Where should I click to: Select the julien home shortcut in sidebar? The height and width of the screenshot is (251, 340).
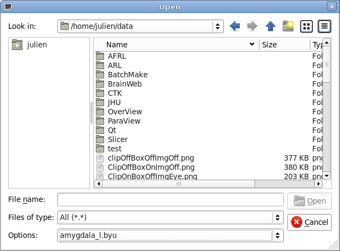[x=37, y=45]
